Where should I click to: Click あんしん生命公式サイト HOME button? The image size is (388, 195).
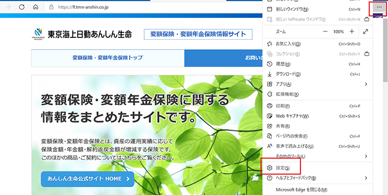[88, 179]
